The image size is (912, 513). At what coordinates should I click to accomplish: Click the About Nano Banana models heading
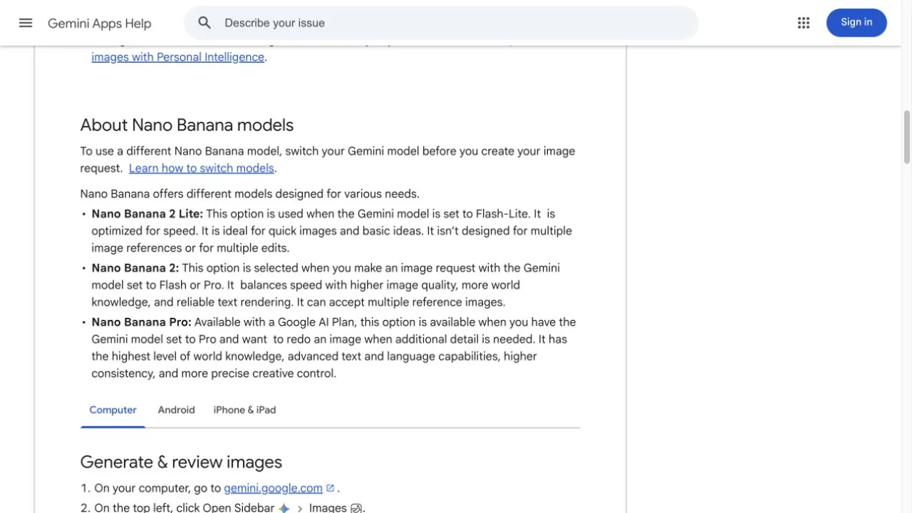[187, 125]
